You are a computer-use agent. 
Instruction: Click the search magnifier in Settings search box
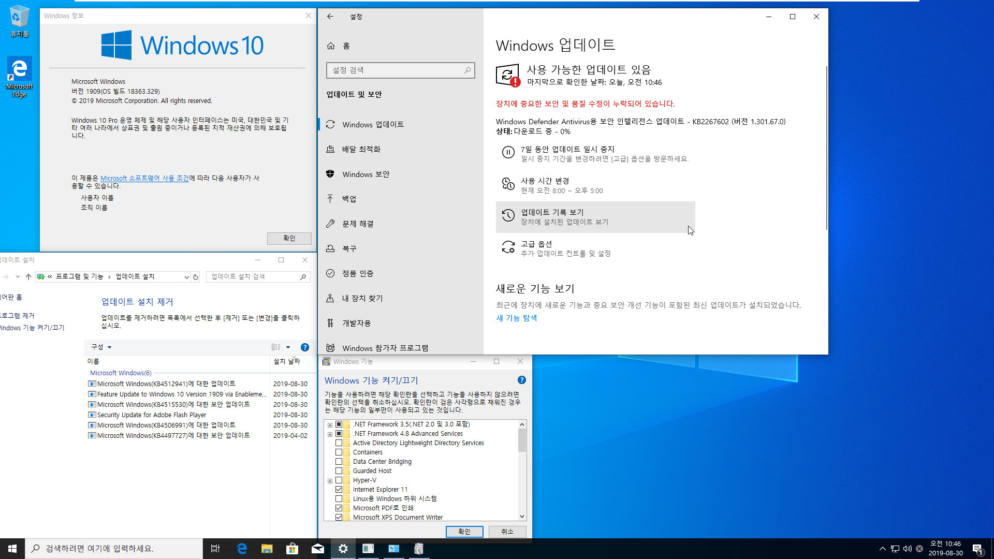point(467,70)
